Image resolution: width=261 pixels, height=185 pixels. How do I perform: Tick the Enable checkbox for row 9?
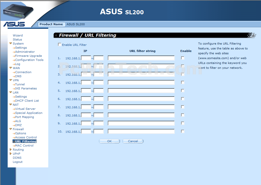point(183,123)
